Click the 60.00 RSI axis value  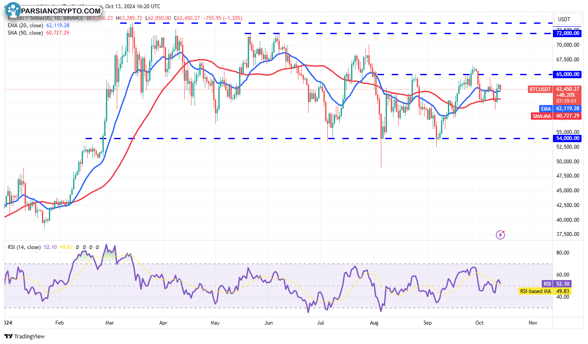point(562,275)
